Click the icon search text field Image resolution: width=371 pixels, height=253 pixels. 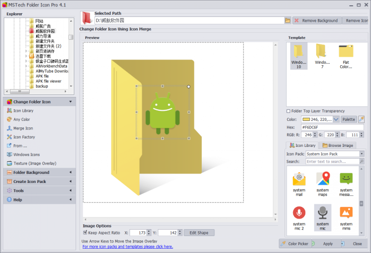(x=332, y=161)
